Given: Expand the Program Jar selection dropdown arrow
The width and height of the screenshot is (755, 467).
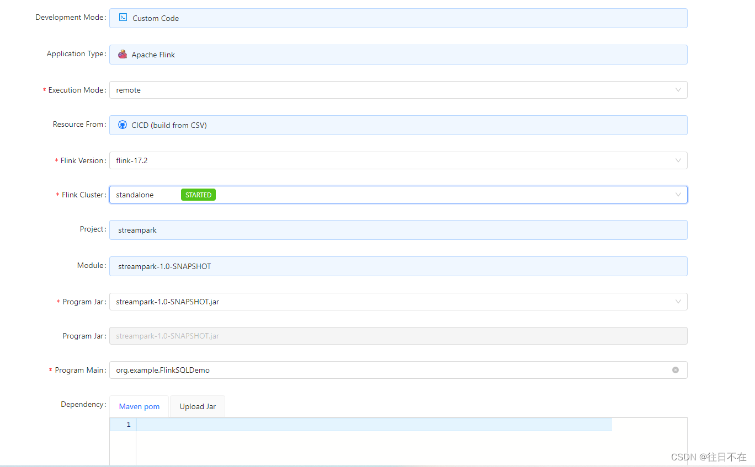Looking at the screenshot, I should point(678,302).
